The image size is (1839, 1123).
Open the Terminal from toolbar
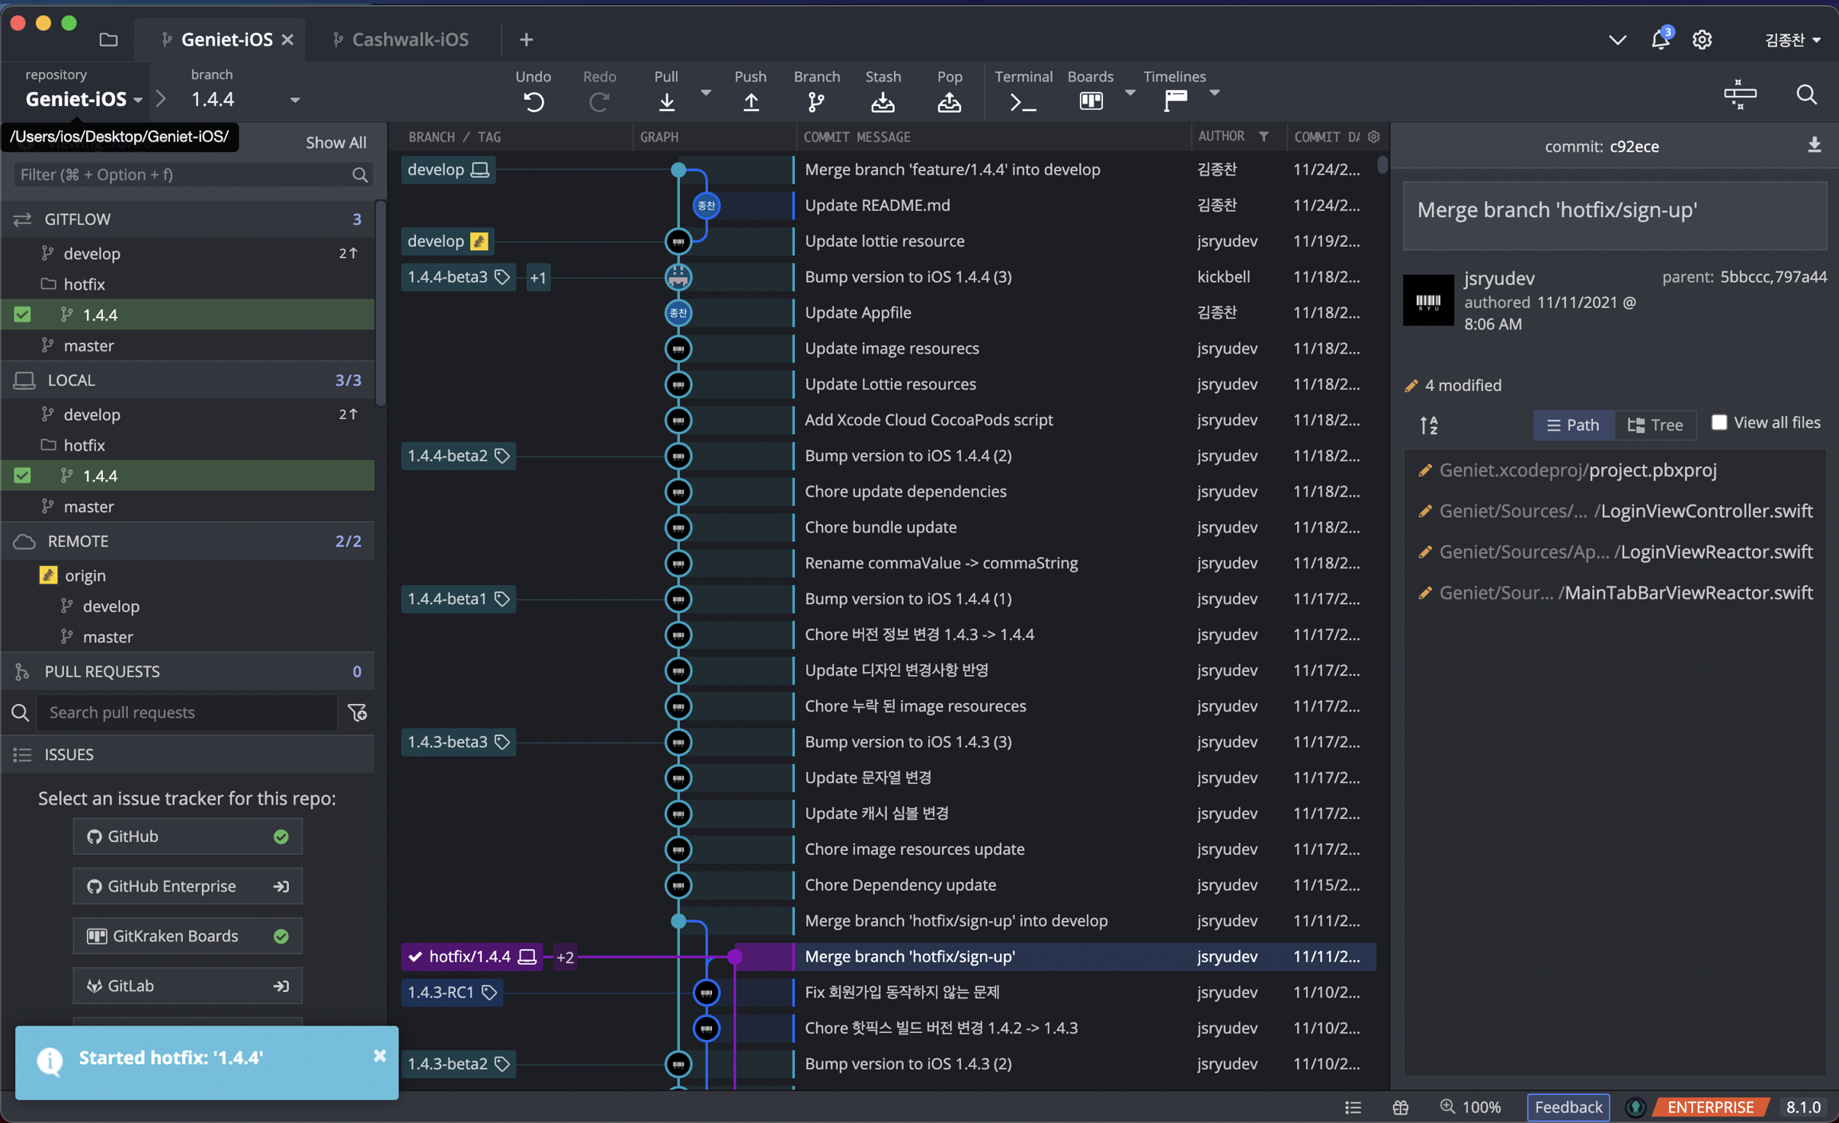1022,101
